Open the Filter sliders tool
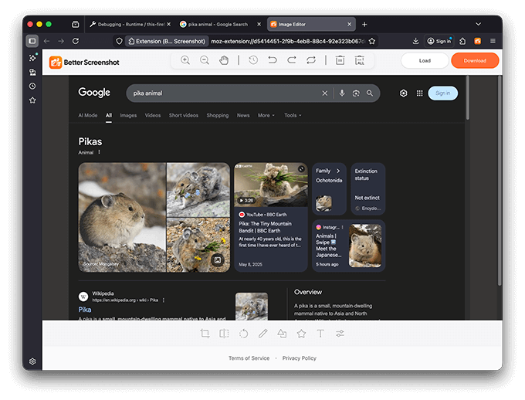This screenshot has height=400, width=525. (340, 334)
